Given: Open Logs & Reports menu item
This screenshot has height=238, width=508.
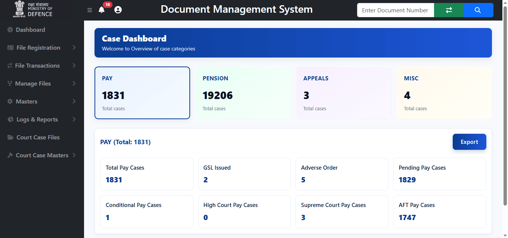Looking at the screenshot, I should tap(42, 119).
